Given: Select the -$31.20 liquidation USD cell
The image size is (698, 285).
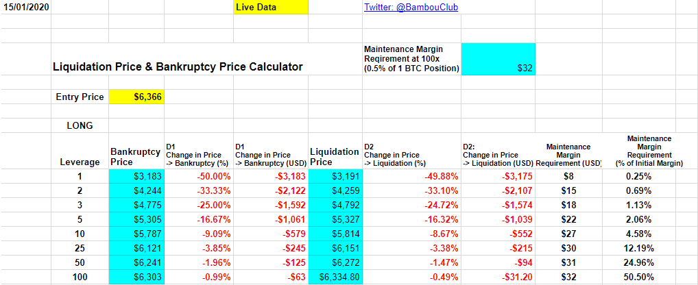Looking at the screenshot, I should click(498, 277).
